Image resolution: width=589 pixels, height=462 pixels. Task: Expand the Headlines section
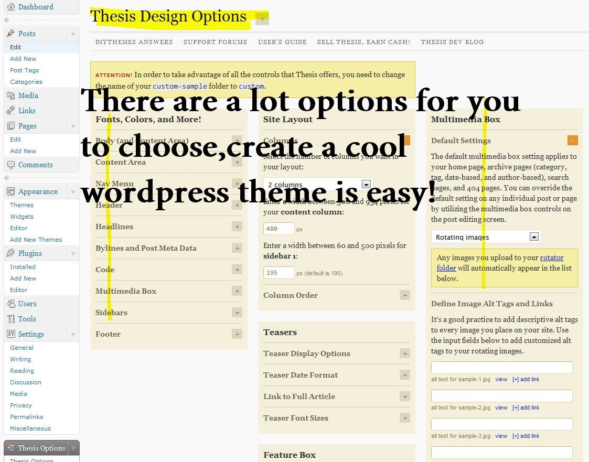pos(237,227)
